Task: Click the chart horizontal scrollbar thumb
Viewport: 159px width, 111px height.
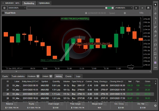Action: [x=16, y=71]
